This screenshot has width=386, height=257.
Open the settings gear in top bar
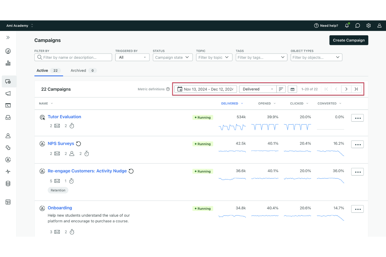[x=369, y=26]
